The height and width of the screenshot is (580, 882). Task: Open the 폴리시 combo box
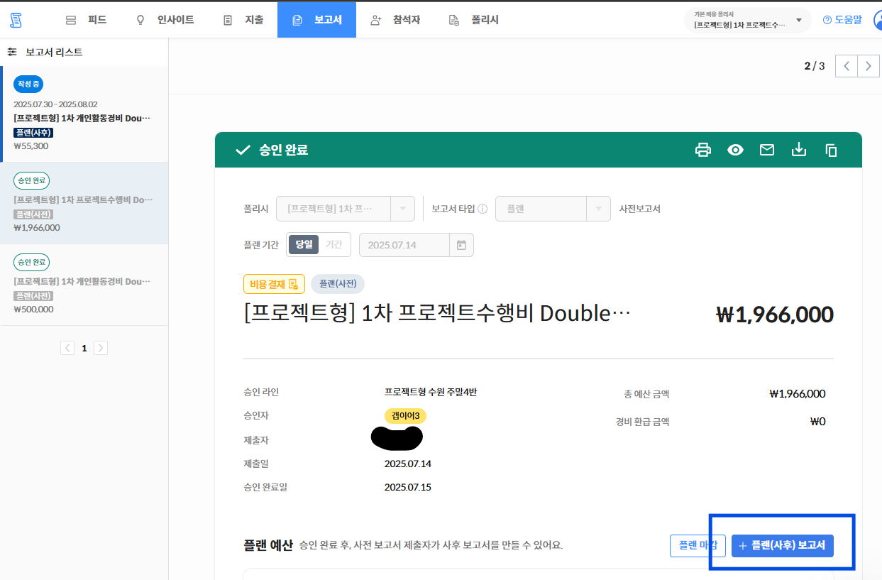[346, 209]
